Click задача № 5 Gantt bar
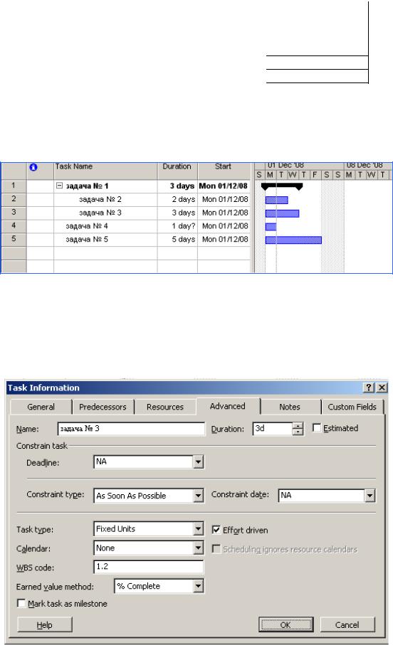Image resolution: width=393 pixels, height=645 pixels. (293, 240)
